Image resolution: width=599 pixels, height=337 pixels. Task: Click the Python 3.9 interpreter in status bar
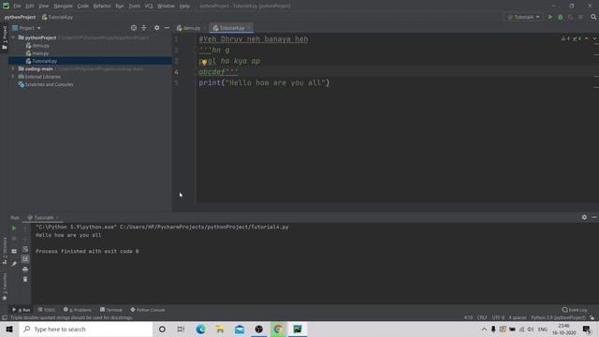[558, 317]
